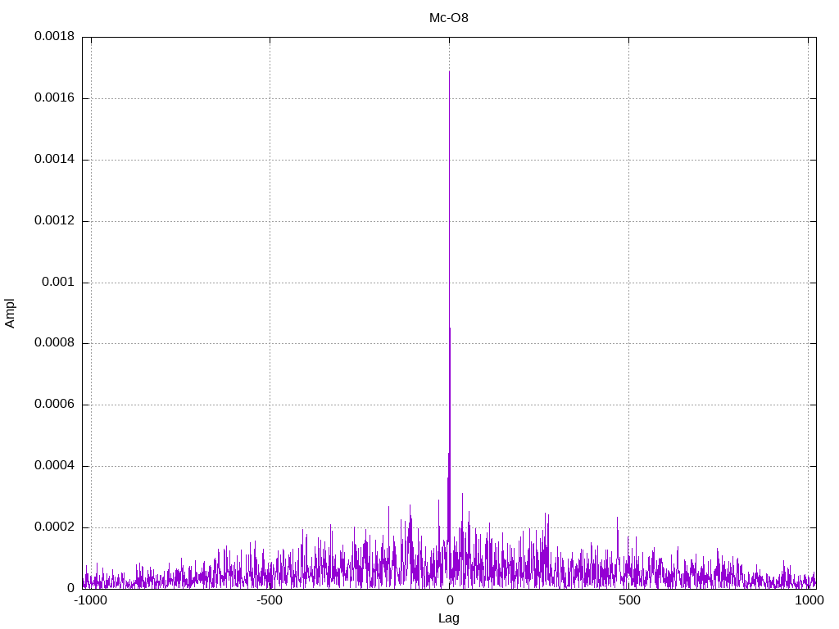This screenshot has height=629, width=839.
Task: Select the 0.0004 y-axis tick label
Action: click(x=54, y=466)
